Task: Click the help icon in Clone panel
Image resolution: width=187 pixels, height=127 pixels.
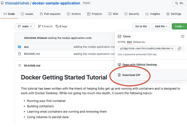Action: point(182,36)
